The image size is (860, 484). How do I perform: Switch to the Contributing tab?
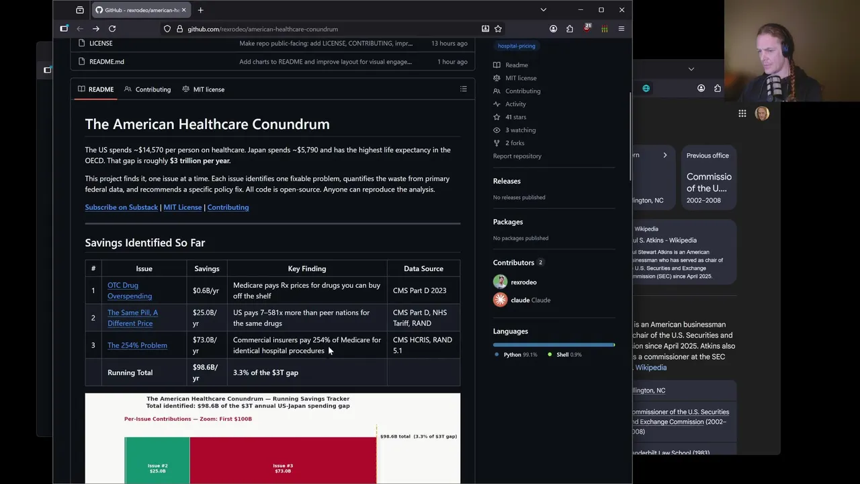147,89
